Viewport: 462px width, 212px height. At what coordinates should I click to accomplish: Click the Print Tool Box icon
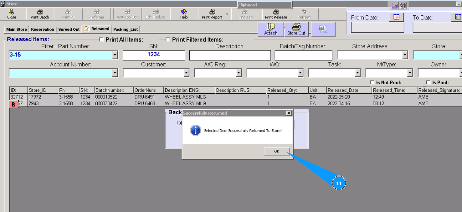[x=127, y=14]
